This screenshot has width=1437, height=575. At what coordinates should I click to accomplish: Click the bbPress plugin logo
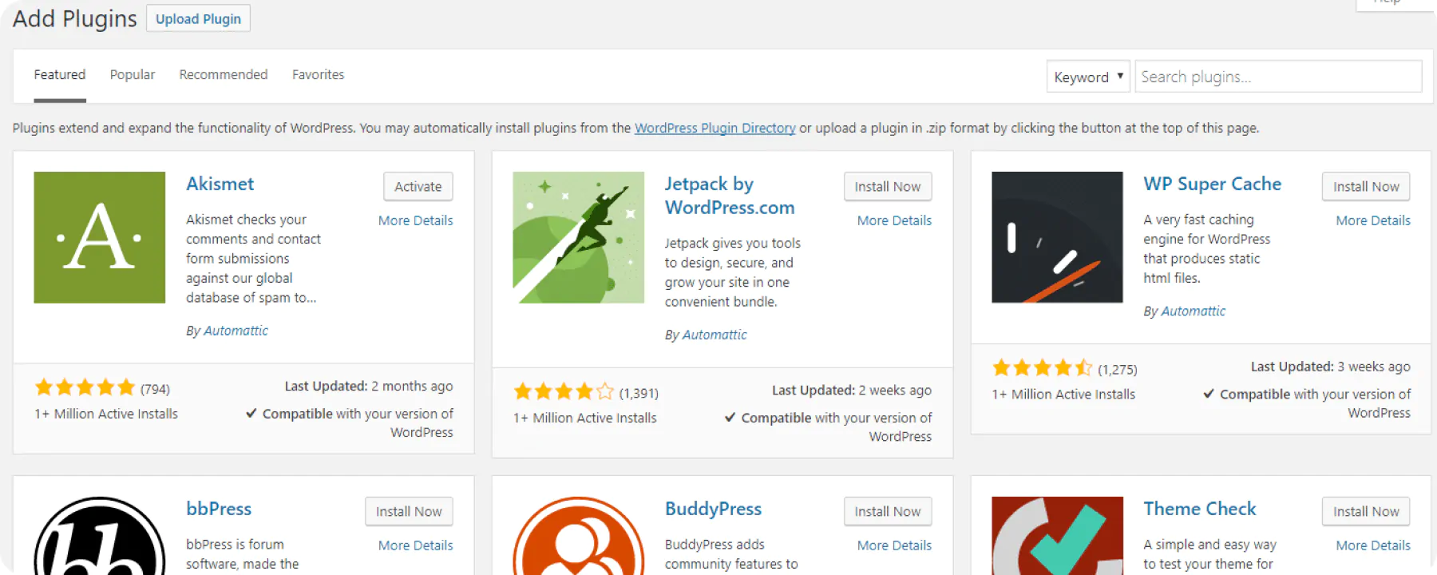(x=99, y=537)
